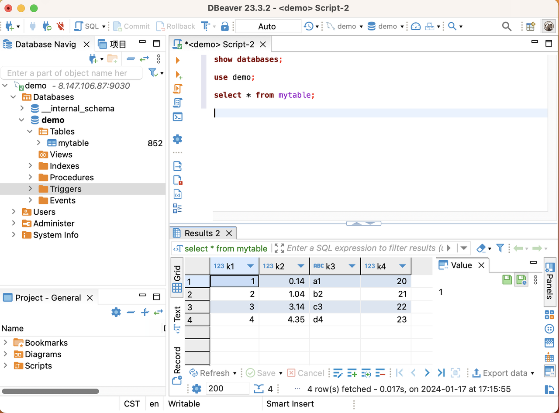
Task: Toggle the results filter funnel icon
Action: click(x=500, y=248)
